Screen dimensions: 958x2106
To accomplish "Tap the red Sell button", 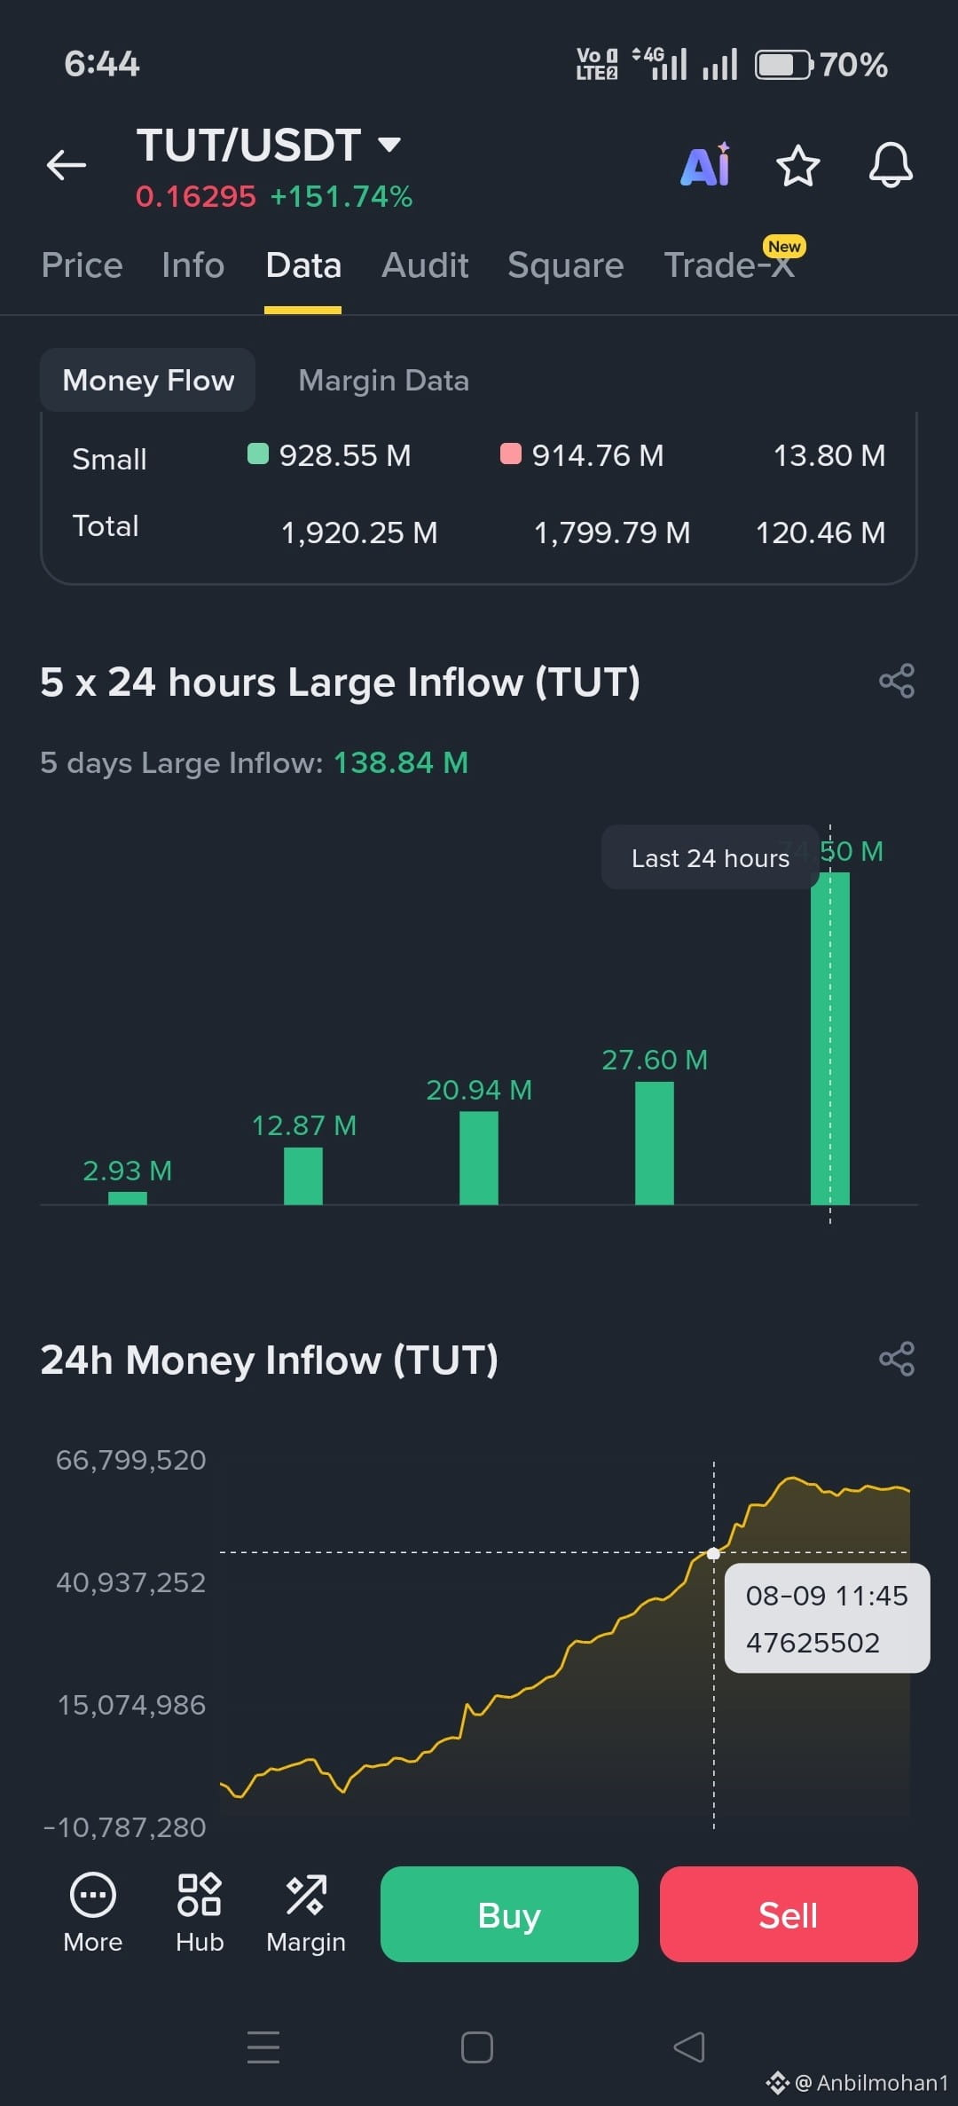I will tap(789, 1914).
